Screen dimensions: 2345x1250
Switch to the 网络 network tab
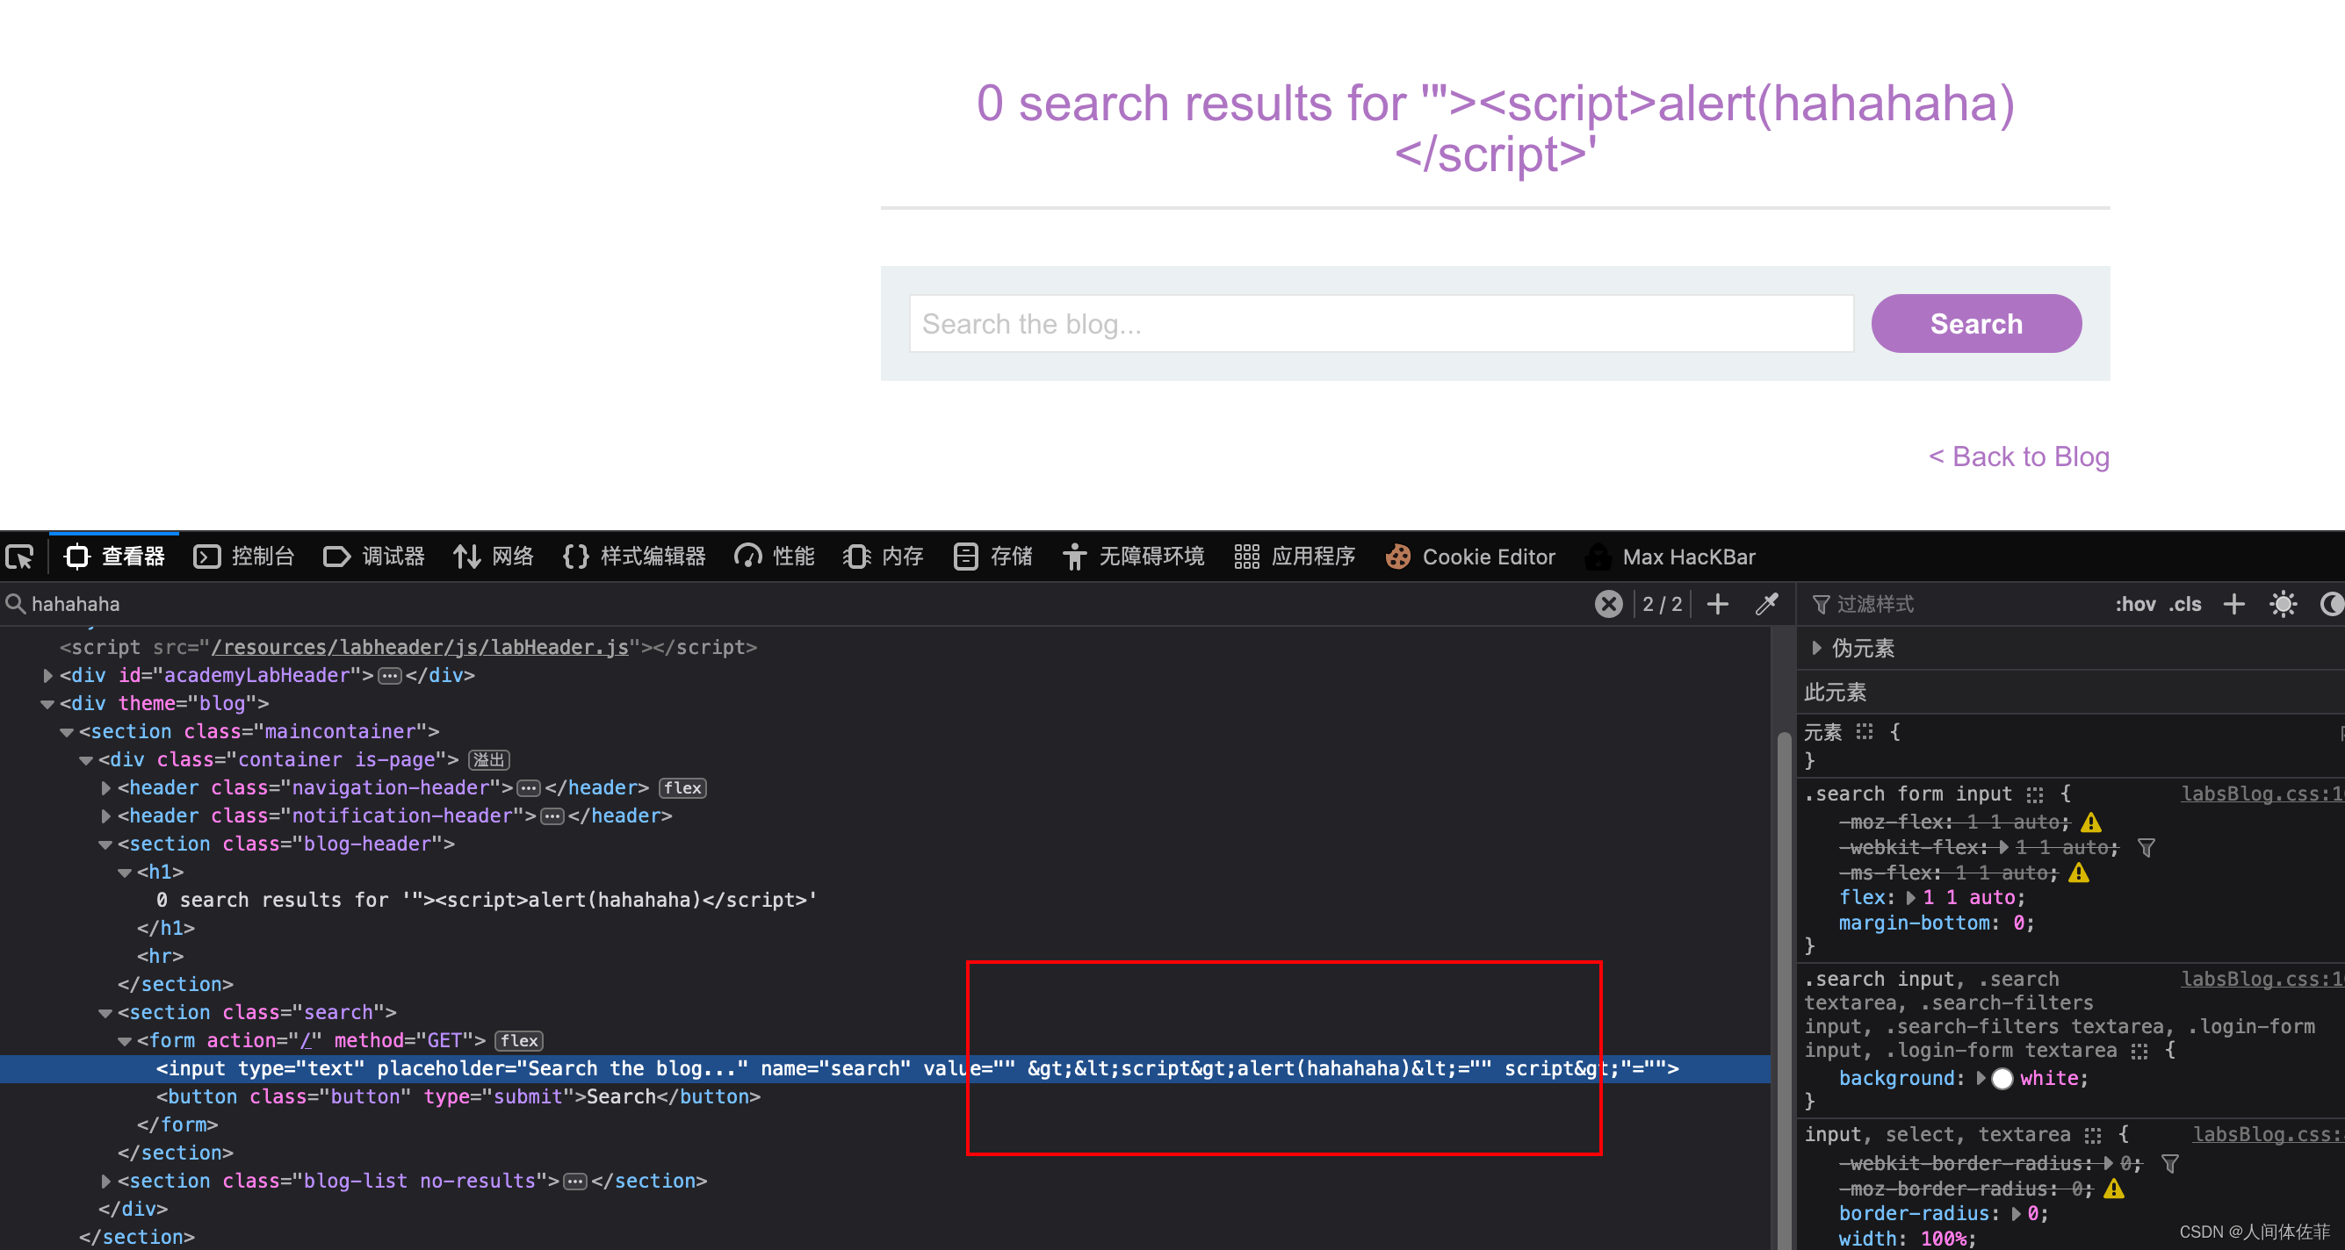[494, 557]
